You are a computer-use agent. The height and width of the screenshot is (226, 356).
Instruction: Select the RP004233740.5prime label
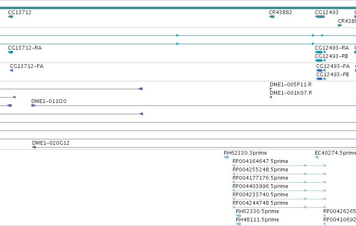[261, 195]
